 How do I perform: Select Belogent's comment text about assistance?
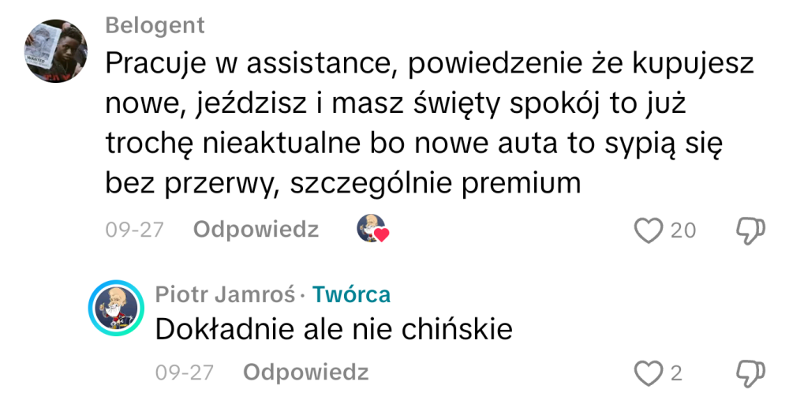pos(426,122)
